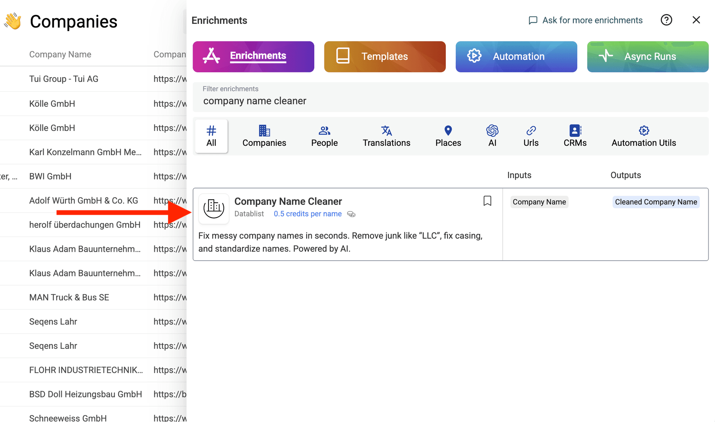Open the Templates tab
The width and height of the screenshot is (715, 422).
[x=384, y=57]
